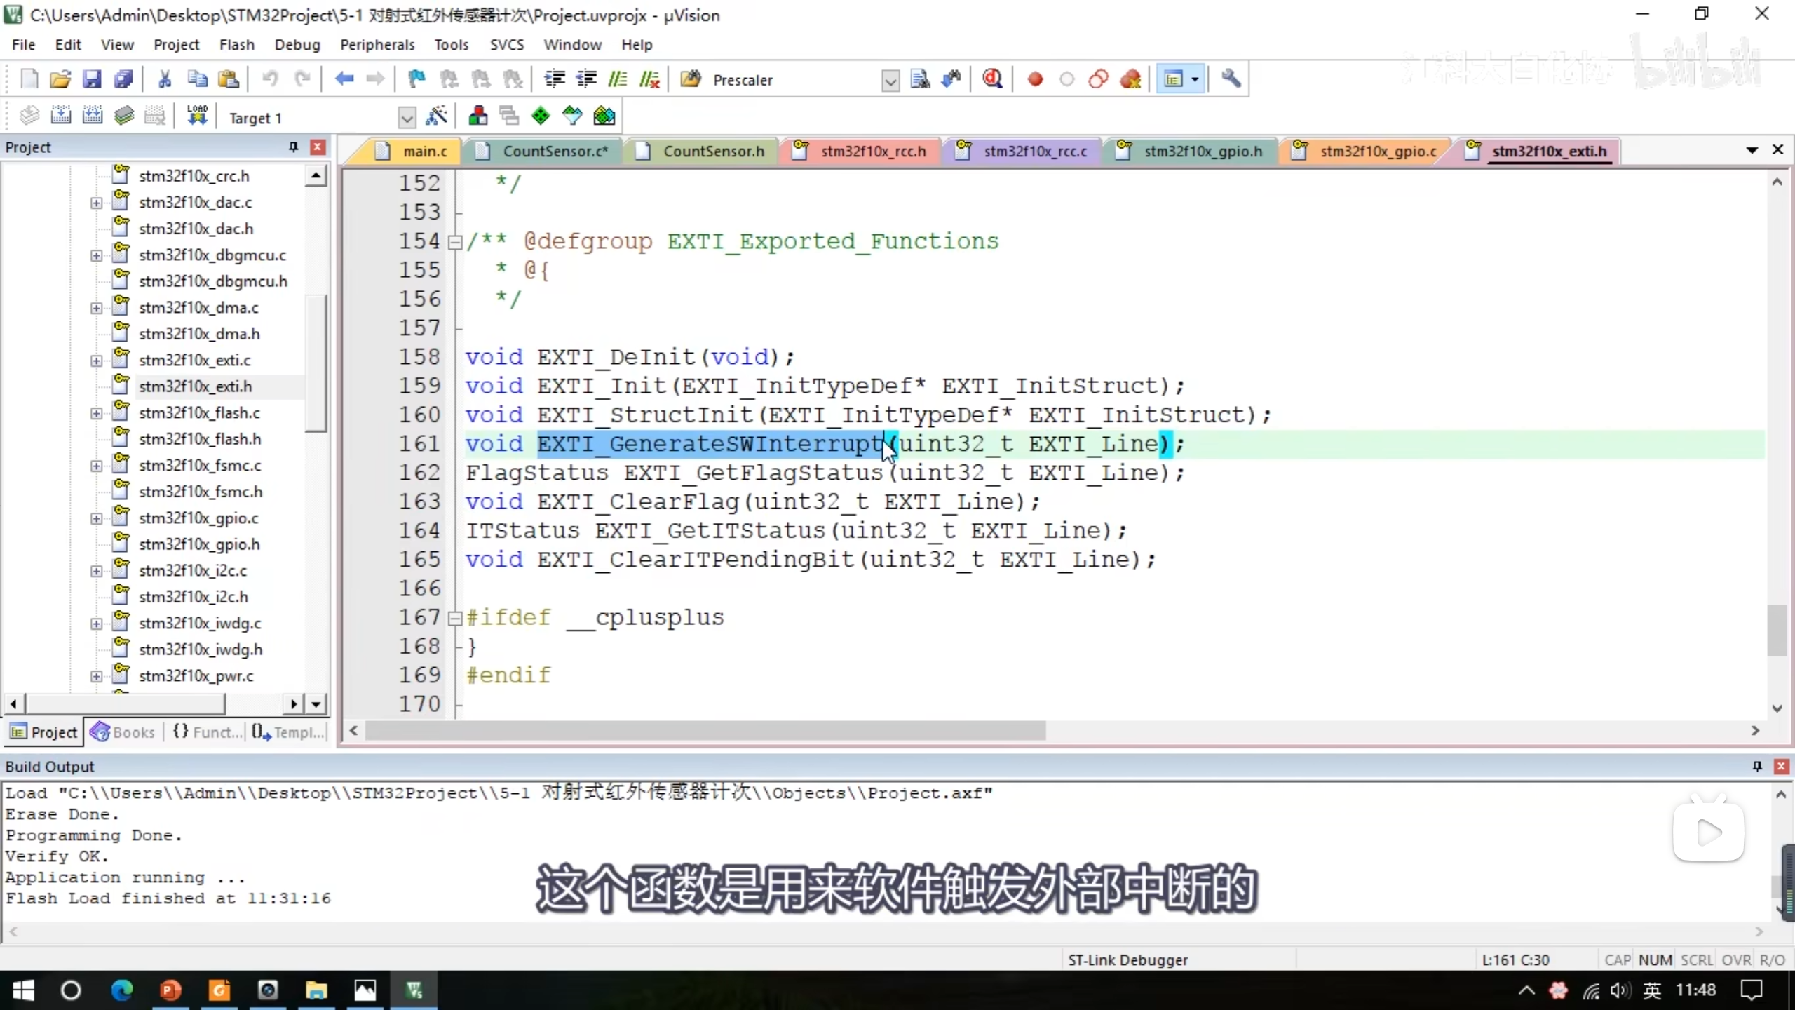The image size is (1795, 1010).
Task: Open Options for Target magic wand
Action: click(x=436, y=116)
